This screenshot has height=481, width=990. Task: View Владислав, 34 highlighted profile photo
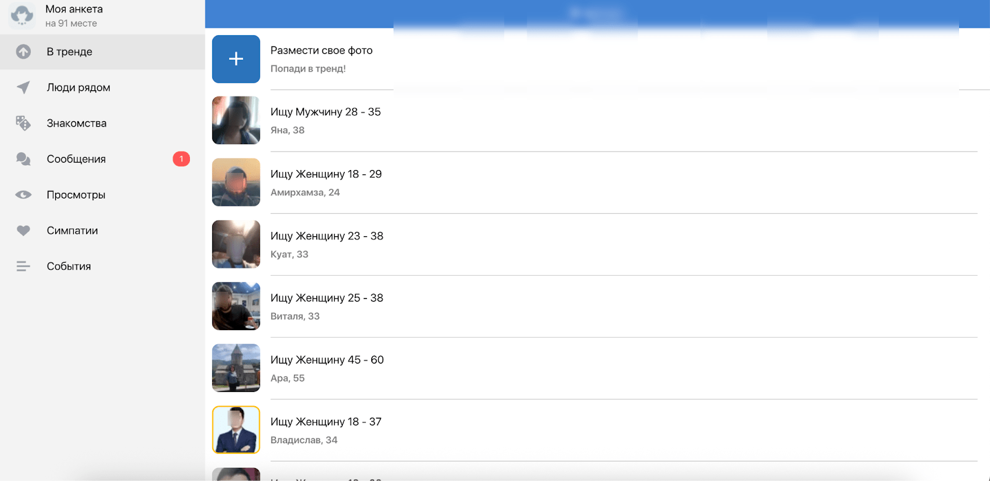click(x=236, y=430)
